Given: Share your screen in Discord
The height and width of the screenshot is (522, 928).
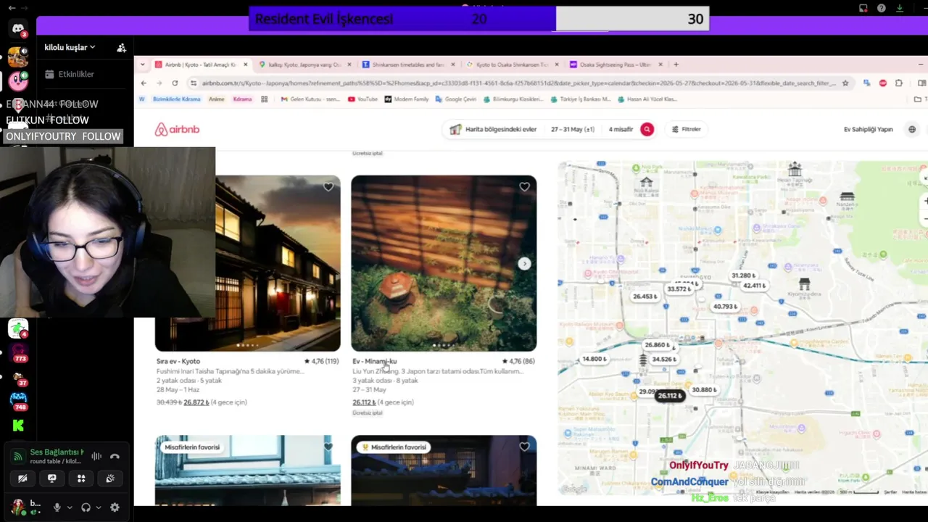Looking at the screenshot, I should pos(51,478).
